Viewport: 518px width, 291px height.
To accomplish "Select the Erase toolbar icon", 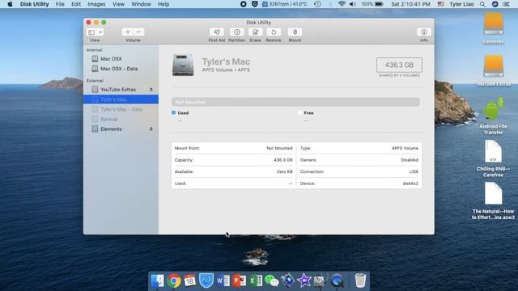I will (256, 32).
